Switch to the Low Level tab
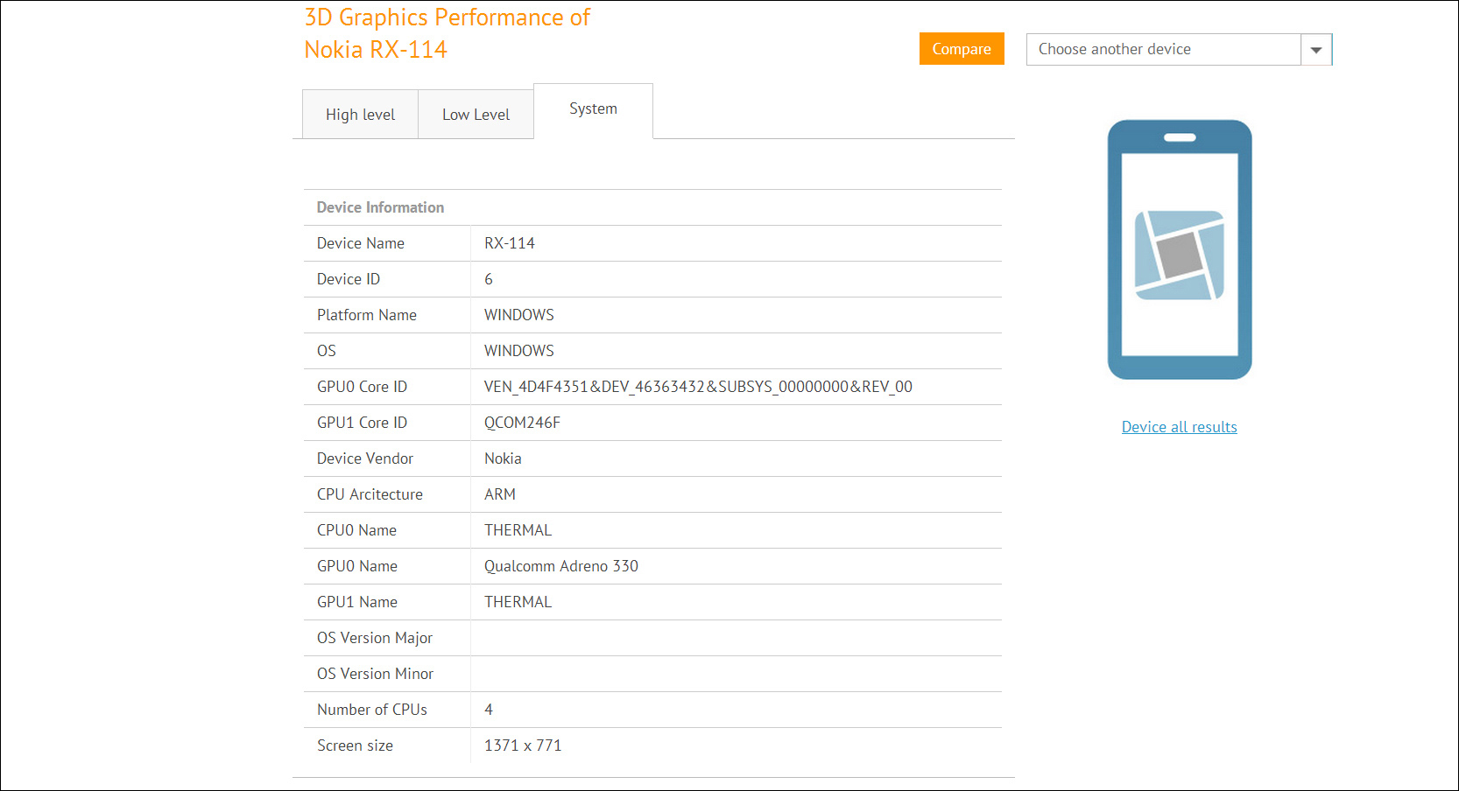This screenshot has width=1459, height=791. coord(476,115)
